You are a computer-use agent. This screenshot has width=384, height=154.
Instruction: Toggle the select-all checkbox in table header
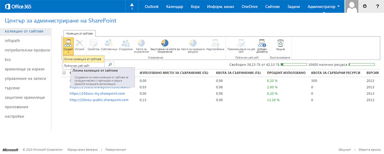coord(64,73)
